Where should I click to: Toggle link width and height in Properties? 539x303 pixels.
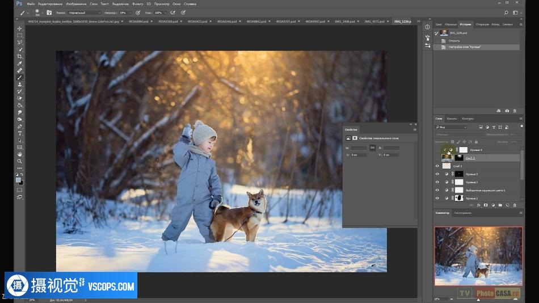pos(372,148)
